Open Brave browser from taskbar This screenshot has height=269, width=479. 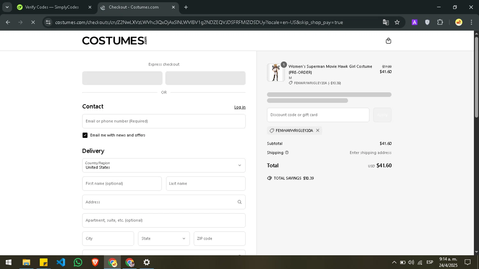click(x=95, y=262)
